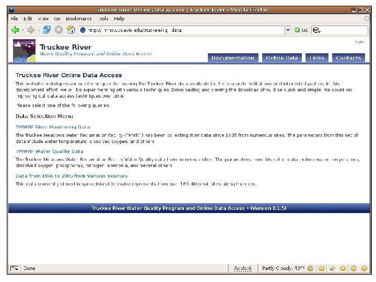376x282 pixels.
Task: Switch to the Documentation tab
Action: [233, 58]
